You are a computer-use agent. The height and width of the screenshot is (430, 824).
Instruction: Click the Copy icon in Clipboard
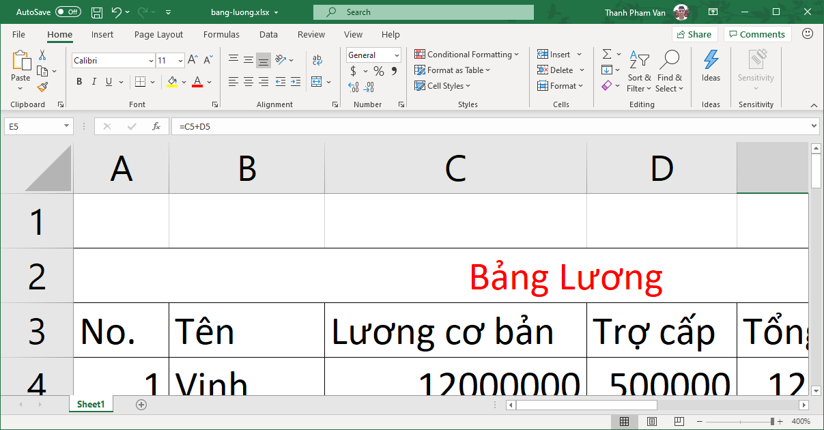42,71
